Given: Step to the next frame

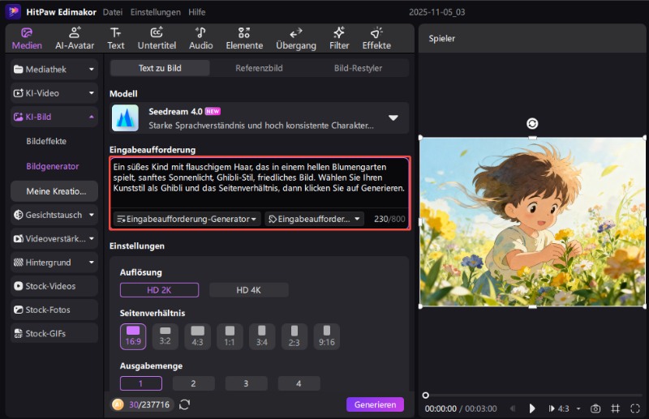Looking at the screenshot, I should pyautogui.click(x=552, y=408).
